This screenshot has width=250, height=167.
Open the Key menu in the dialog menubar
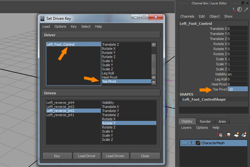pos(73,27)
